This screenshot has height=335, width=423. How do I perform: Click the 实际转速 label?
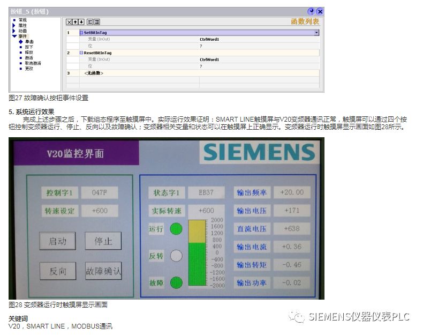tap(167, 211)
